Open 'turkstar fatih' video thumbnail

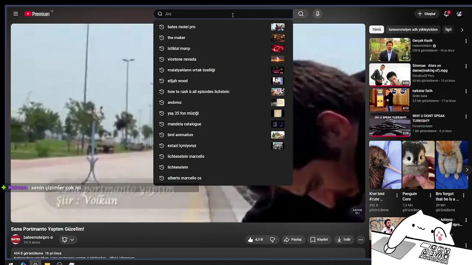[390, 99]
